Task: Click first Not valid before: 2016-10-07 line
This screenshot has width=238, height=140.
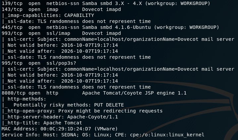Action: tap(60, 45)
